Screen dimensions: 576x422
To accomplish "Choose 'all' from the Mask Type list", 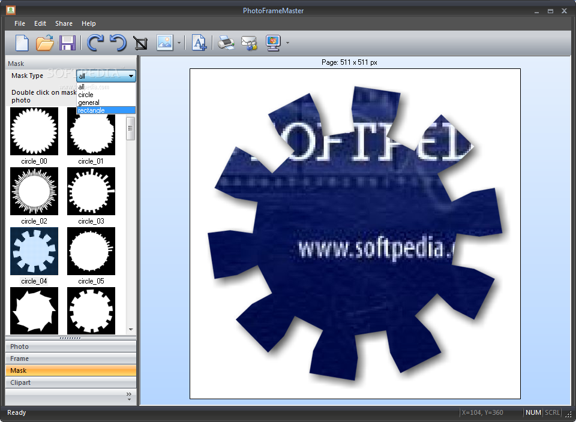I will tap(106, 87).
